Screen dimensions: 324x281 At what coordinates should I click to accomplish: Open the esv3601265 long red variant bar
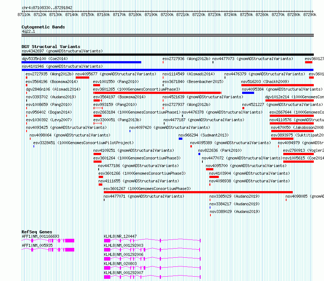point(157,93)
